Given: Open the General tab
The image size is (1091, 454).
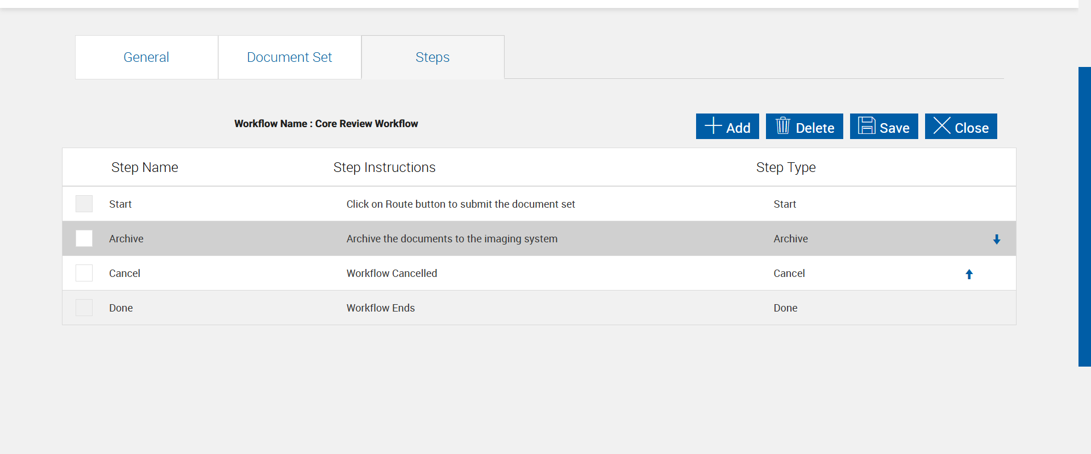Looking at the screenshot, I should (146, 57).
